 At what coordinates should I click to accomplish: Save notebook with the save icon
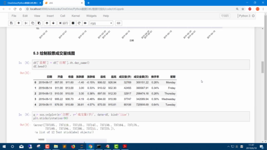(x=11, y=23)
